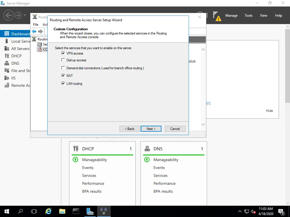Cancel the Routing and Remote Access wizard
This screenshot has height=217, width=290.
pos(175,129)
